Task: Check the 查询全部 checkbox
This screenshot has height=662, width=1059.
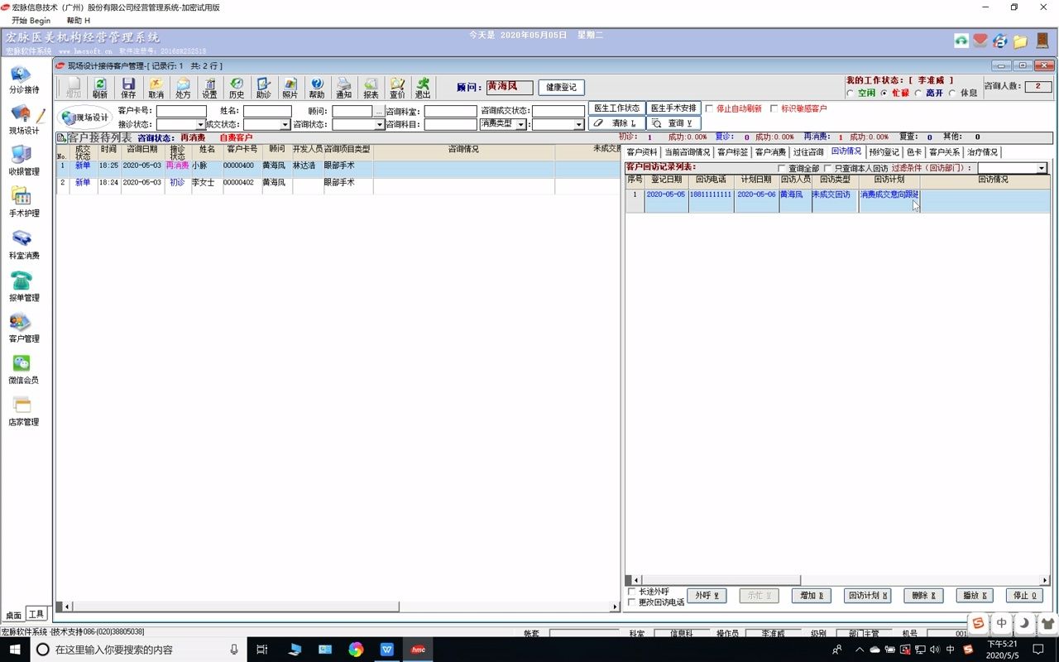Action: (782, 169)
